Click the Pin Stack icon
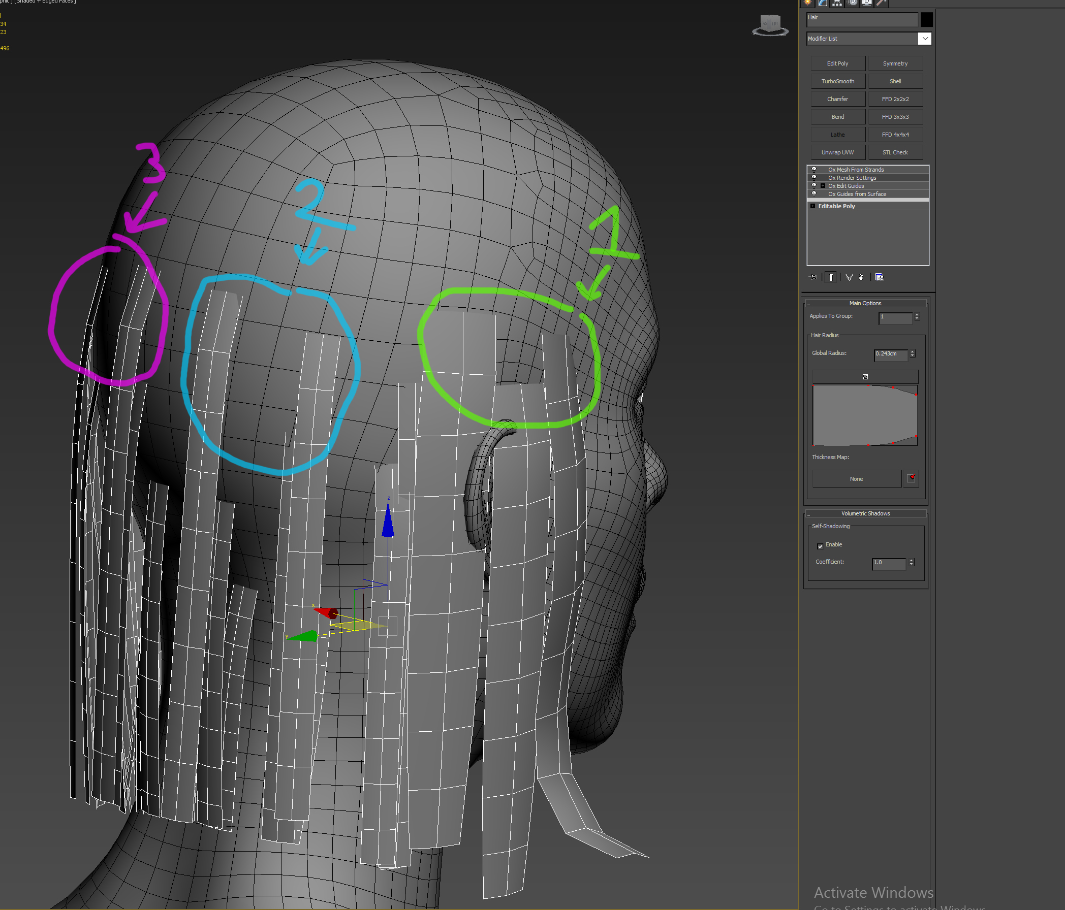 (813, 277)
